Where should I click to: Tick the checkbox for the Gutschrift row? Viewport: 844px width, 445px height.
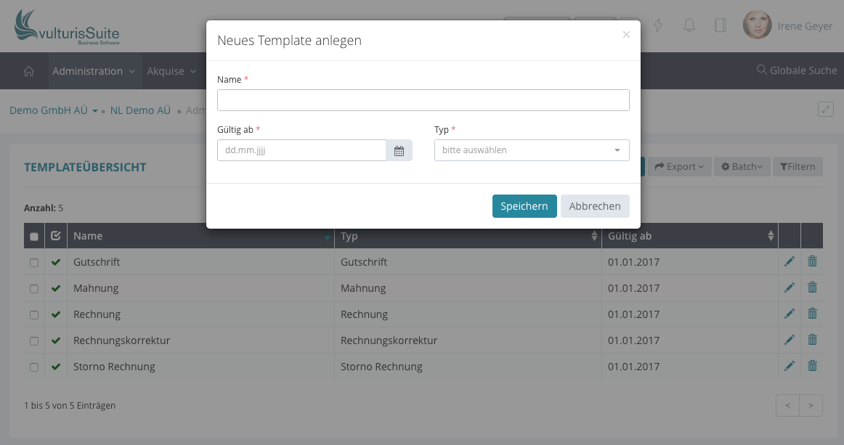[34, 263]
